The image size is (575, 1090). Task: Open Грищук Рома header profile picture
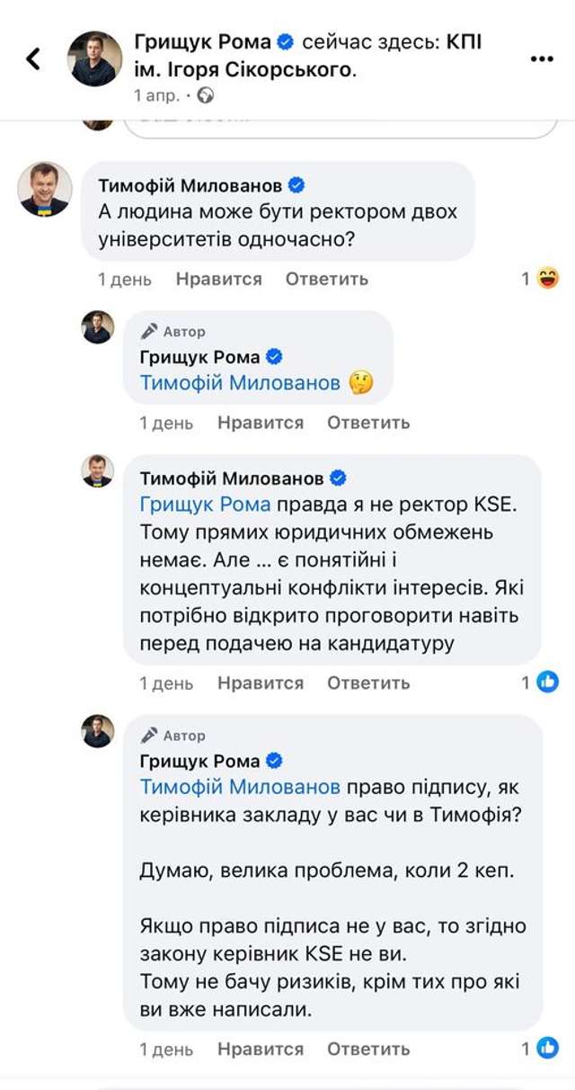pyautogui.click(x=95, y=59)
